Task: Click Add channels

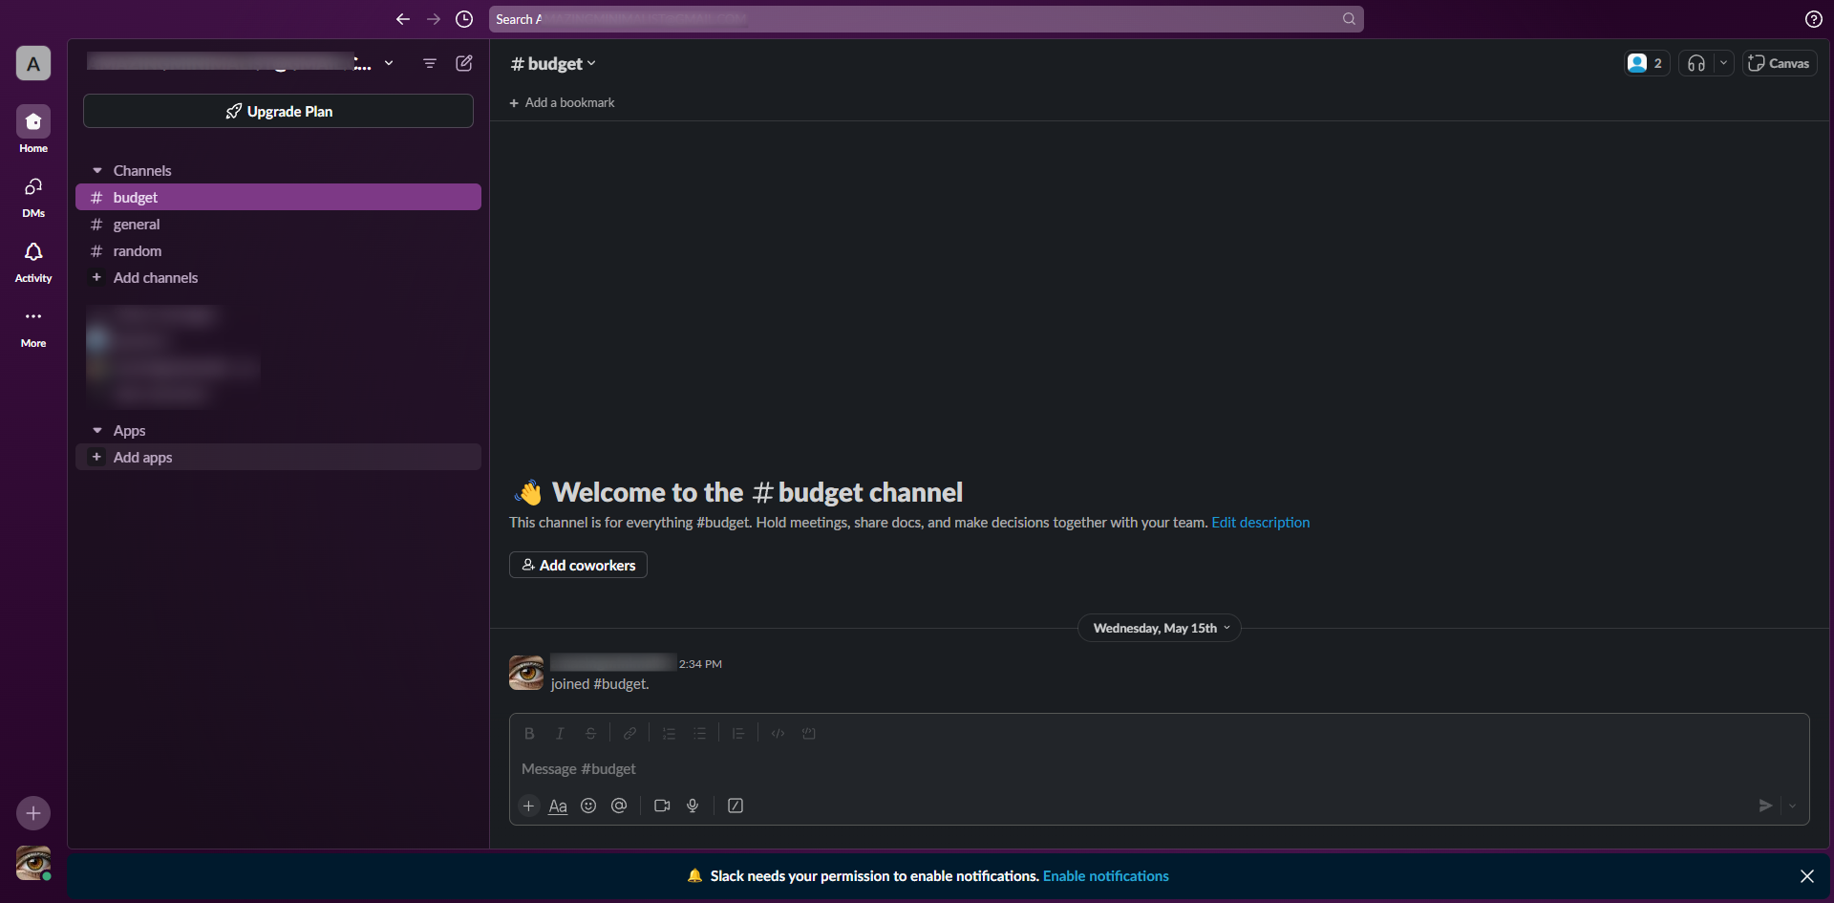Action: pyautogui.click(x=278, y=277)
